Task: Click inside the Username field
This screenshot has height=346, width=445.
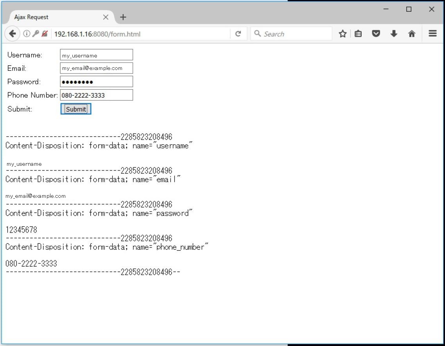Action: coord(96,55)
